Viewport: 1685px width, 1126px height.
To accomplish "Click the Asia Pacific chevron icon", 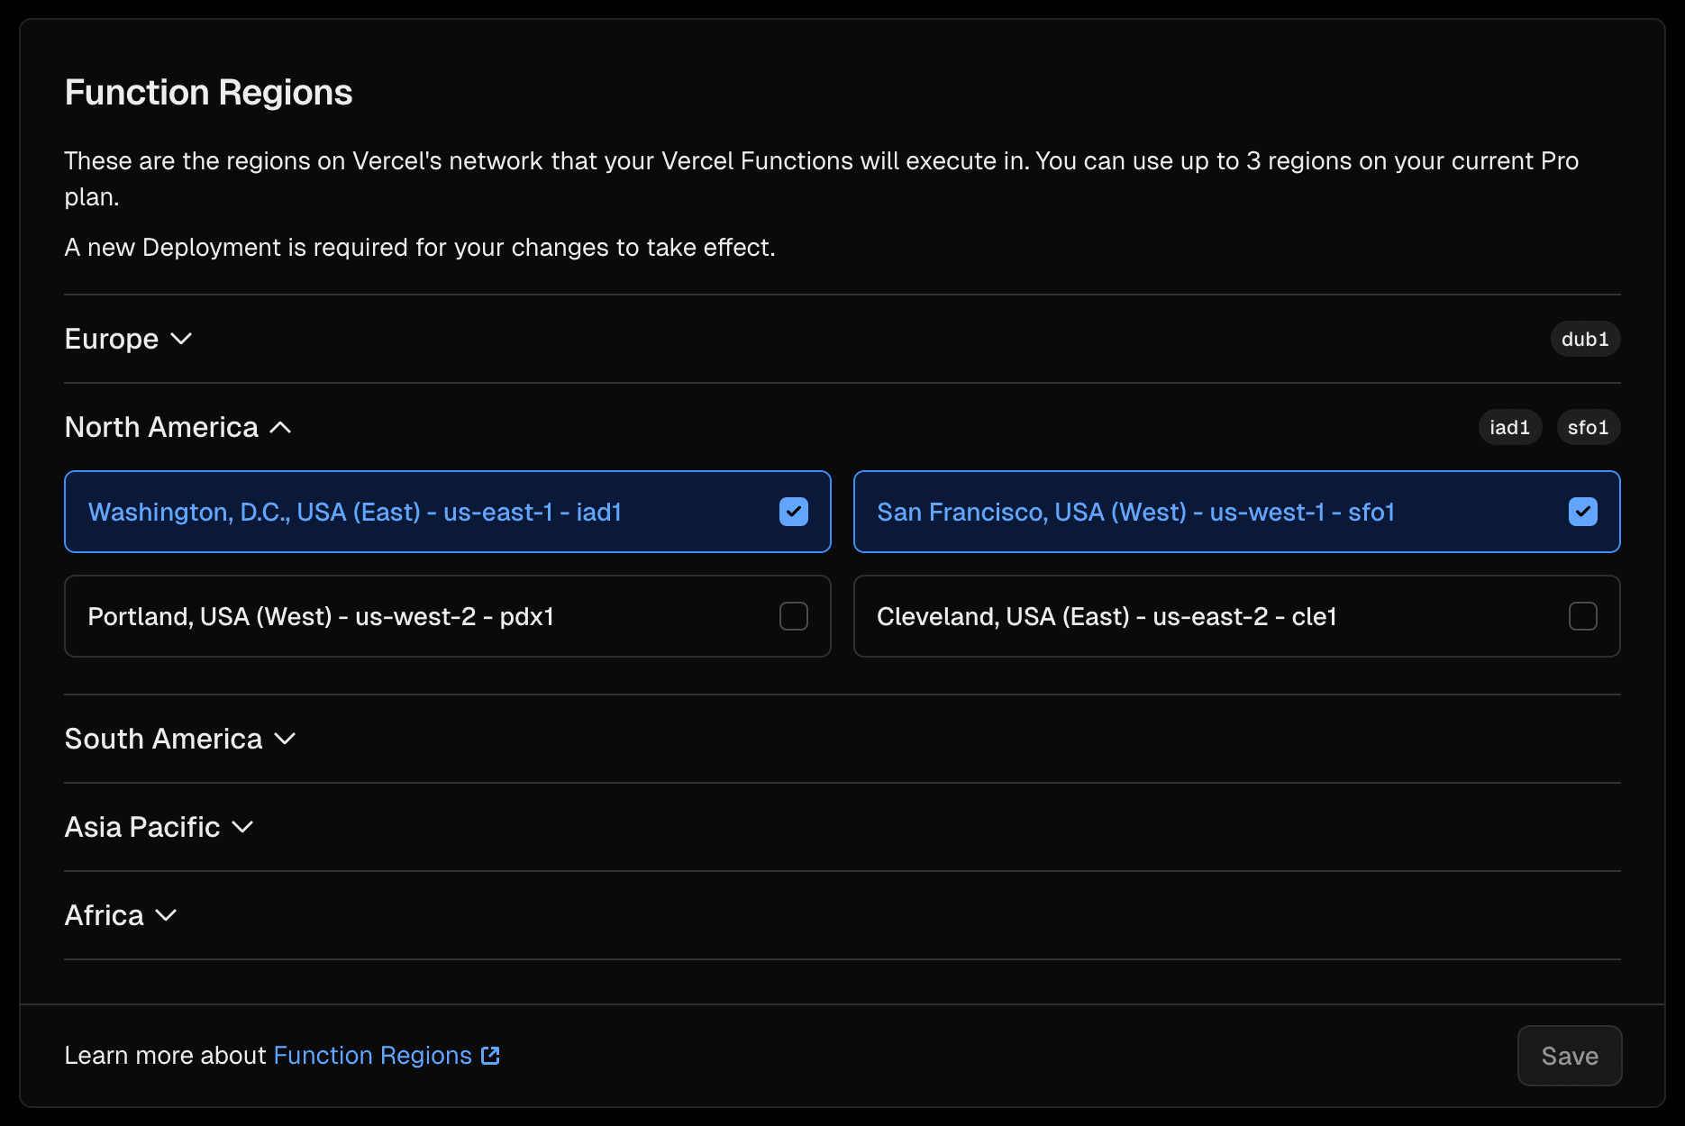I will coord(241,828).
